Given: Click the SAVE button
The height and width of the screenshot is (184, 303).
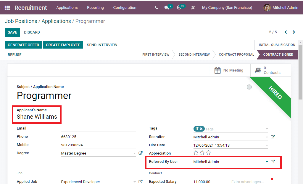Looking at the screenshot, I should [12, 32].
